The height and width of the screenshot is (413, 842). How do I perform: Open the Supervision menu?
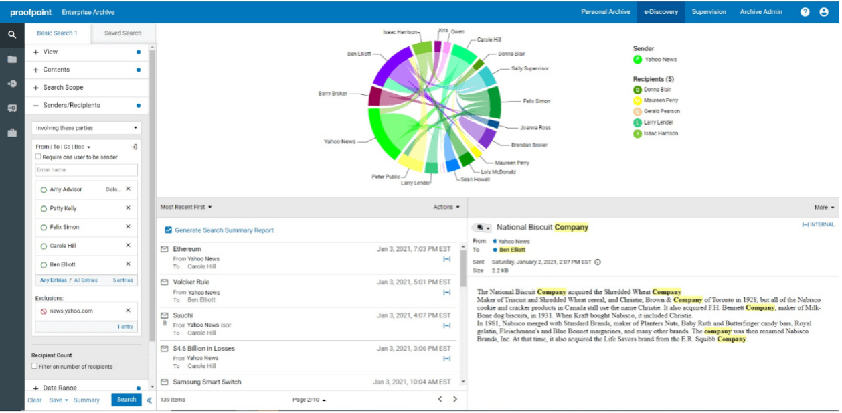coord(709,12)
